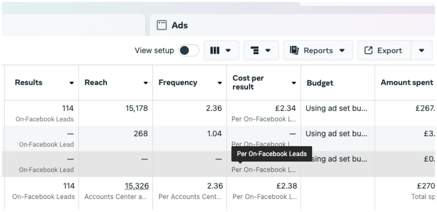Viewport: 437px width, 212px height.
Task: Click the cost per result £2.34
Action: 286,108
